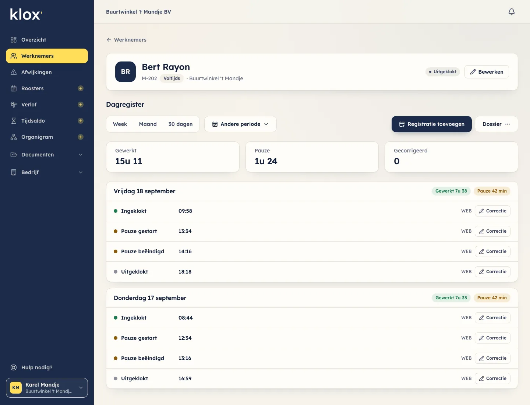Click the KM avatar of Karel Mandje
This screenshot has height=405, width=530.
pos(16,388)
